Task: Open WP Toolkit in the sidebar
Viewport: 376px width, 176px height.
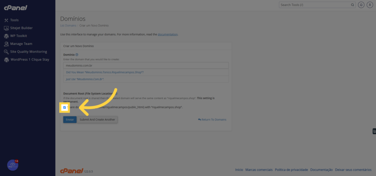Action: [19, 36]
